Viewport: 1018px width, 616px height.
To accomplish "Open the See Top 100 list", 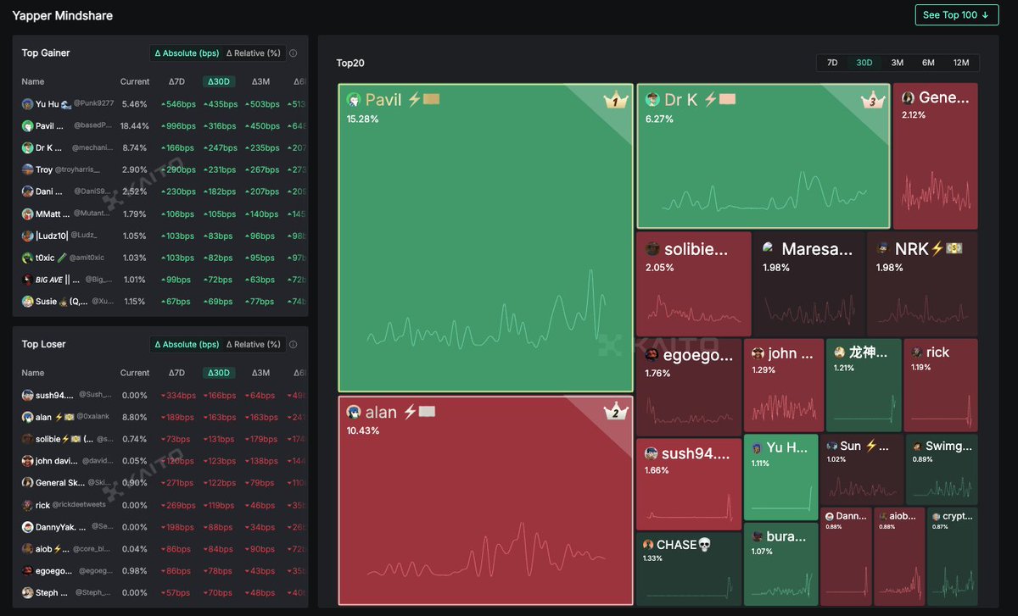I will click(957, 14).
